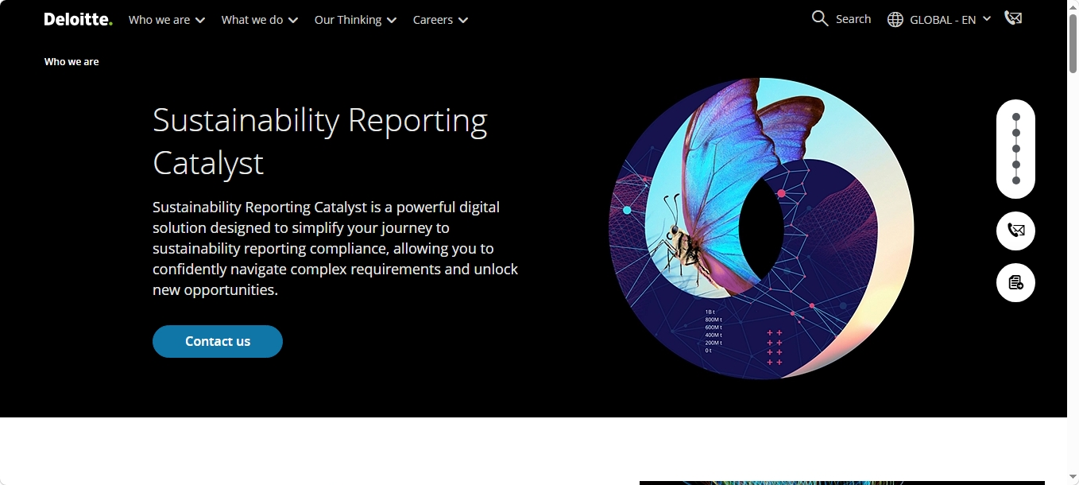This screenshot has width=1079, height=485.
Task: Open the Who we are navigation menu
Action: coord(167,20)
